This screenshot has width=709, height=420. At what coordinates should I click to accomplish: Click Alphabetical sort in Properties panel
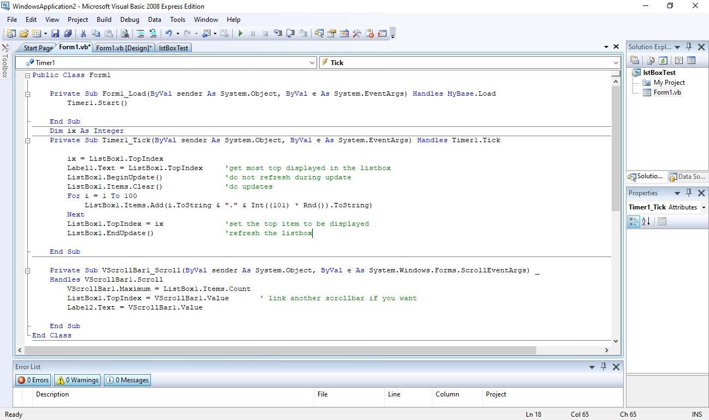click(646, 221)
